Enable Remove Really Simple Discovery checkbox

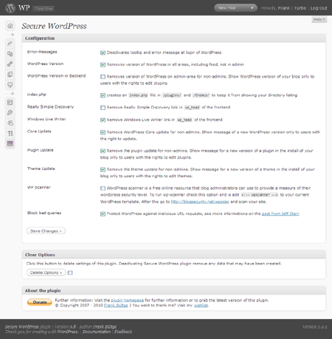(103, 108)
